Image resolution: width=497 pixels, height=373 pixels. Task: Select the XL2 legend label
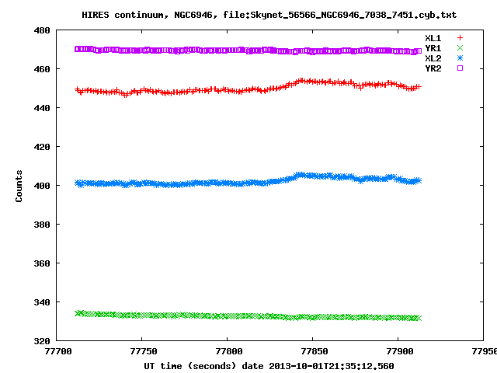pyautogui.click(x=433, y=58)
